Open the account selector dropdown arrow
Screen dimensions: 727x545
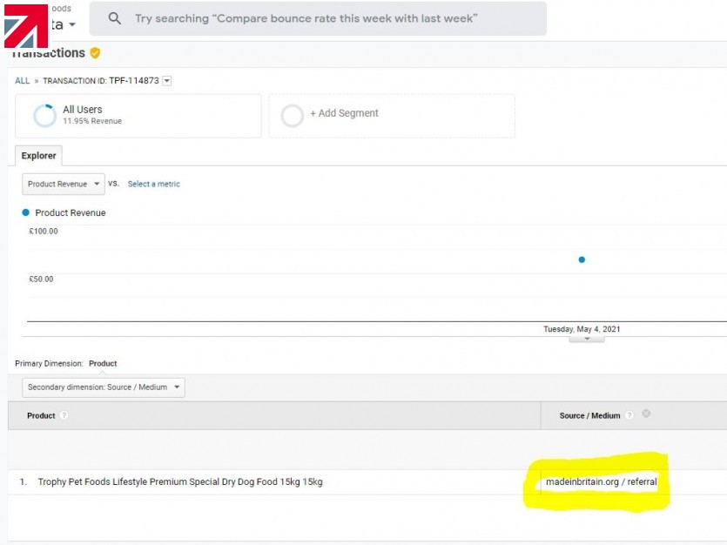pos(72,24)
